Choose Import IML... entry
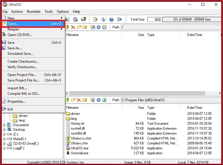The width and height of the screenshot is (223, 165). [33, 88]
